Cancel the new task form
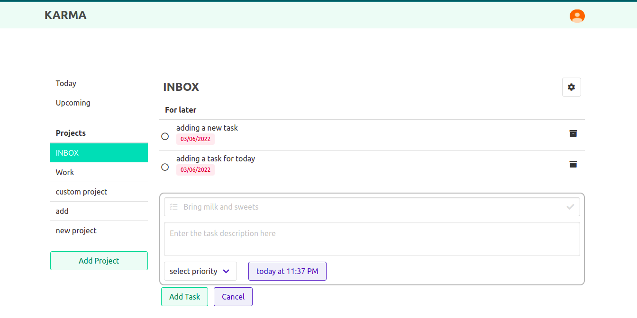The image size is (637, 318). click(x=233, y=297)
